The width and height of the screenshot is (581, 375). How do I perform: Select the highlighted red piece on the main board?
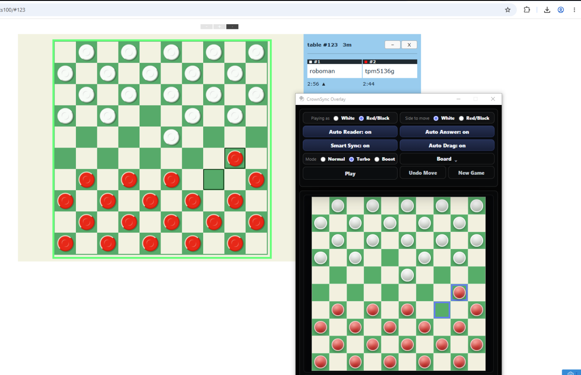[x=235, y=159]
